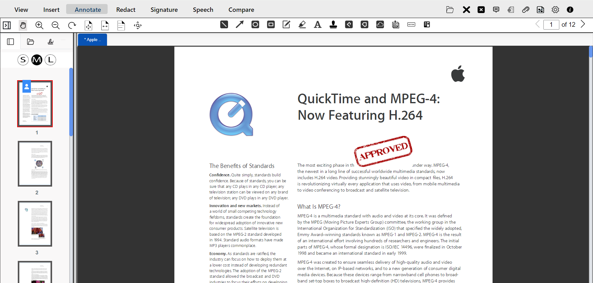This screenshot has width=593, height=283.
Task: Rotate the page clockwise
Action: point(72,25)
